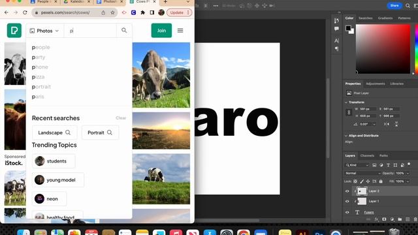The height and width of the screenshot is (235, 418).
Task: Open Chrome extensions puzzle icon
Action: click(x=142, y=12)
